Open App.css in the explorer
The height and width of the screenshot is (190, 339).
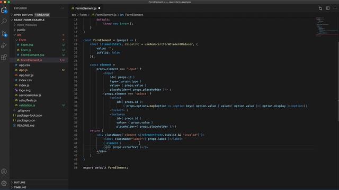24,65
